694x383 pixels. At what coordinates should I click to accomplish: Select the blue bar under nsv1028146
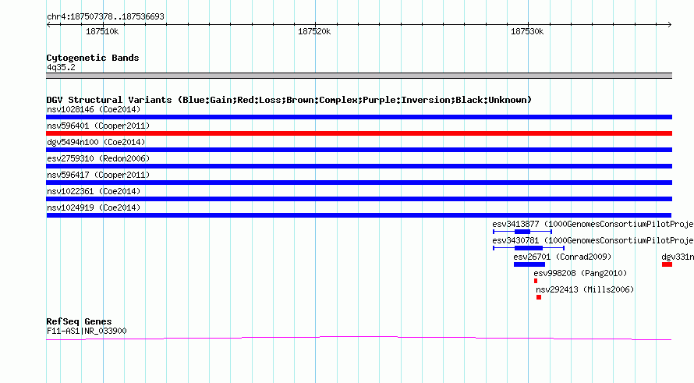tap(359, 117)
